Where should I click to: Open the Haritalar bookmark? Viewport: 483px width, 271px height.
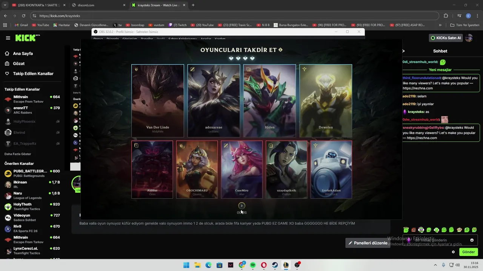(62, 25)
